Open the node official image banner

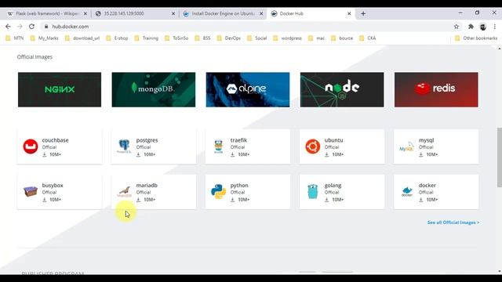pos(342,89)
